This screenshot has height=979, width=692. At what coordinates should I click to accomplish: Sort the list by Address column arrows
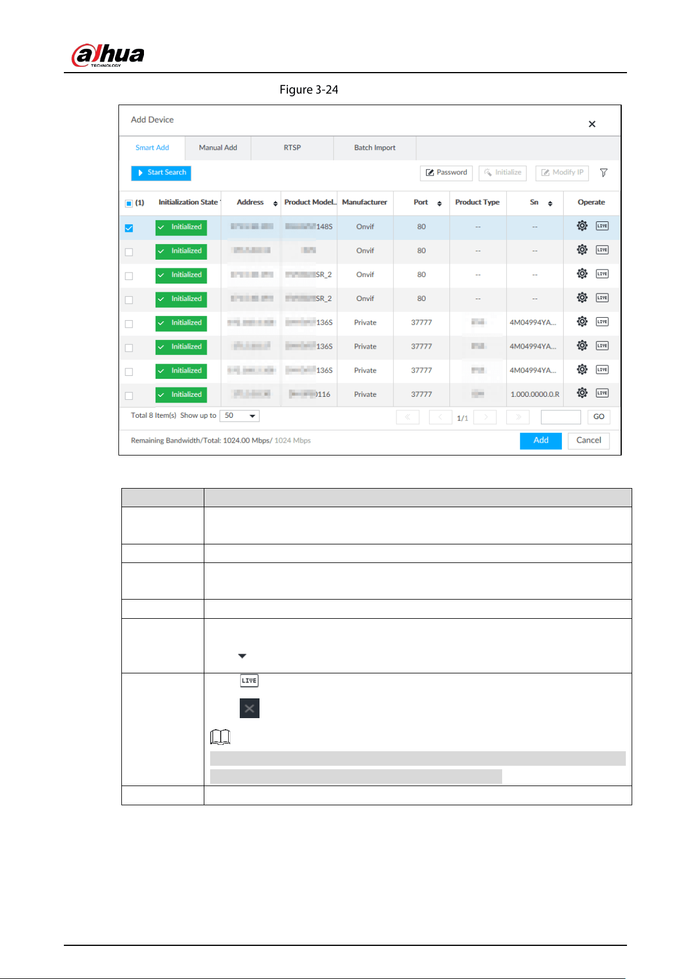pyautogui.click(x=275, y=203)
